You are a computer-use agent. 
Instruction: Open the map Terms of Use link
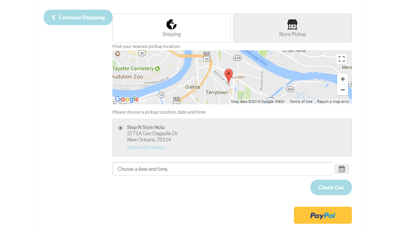pyautogui.click(x=301, y=102)
